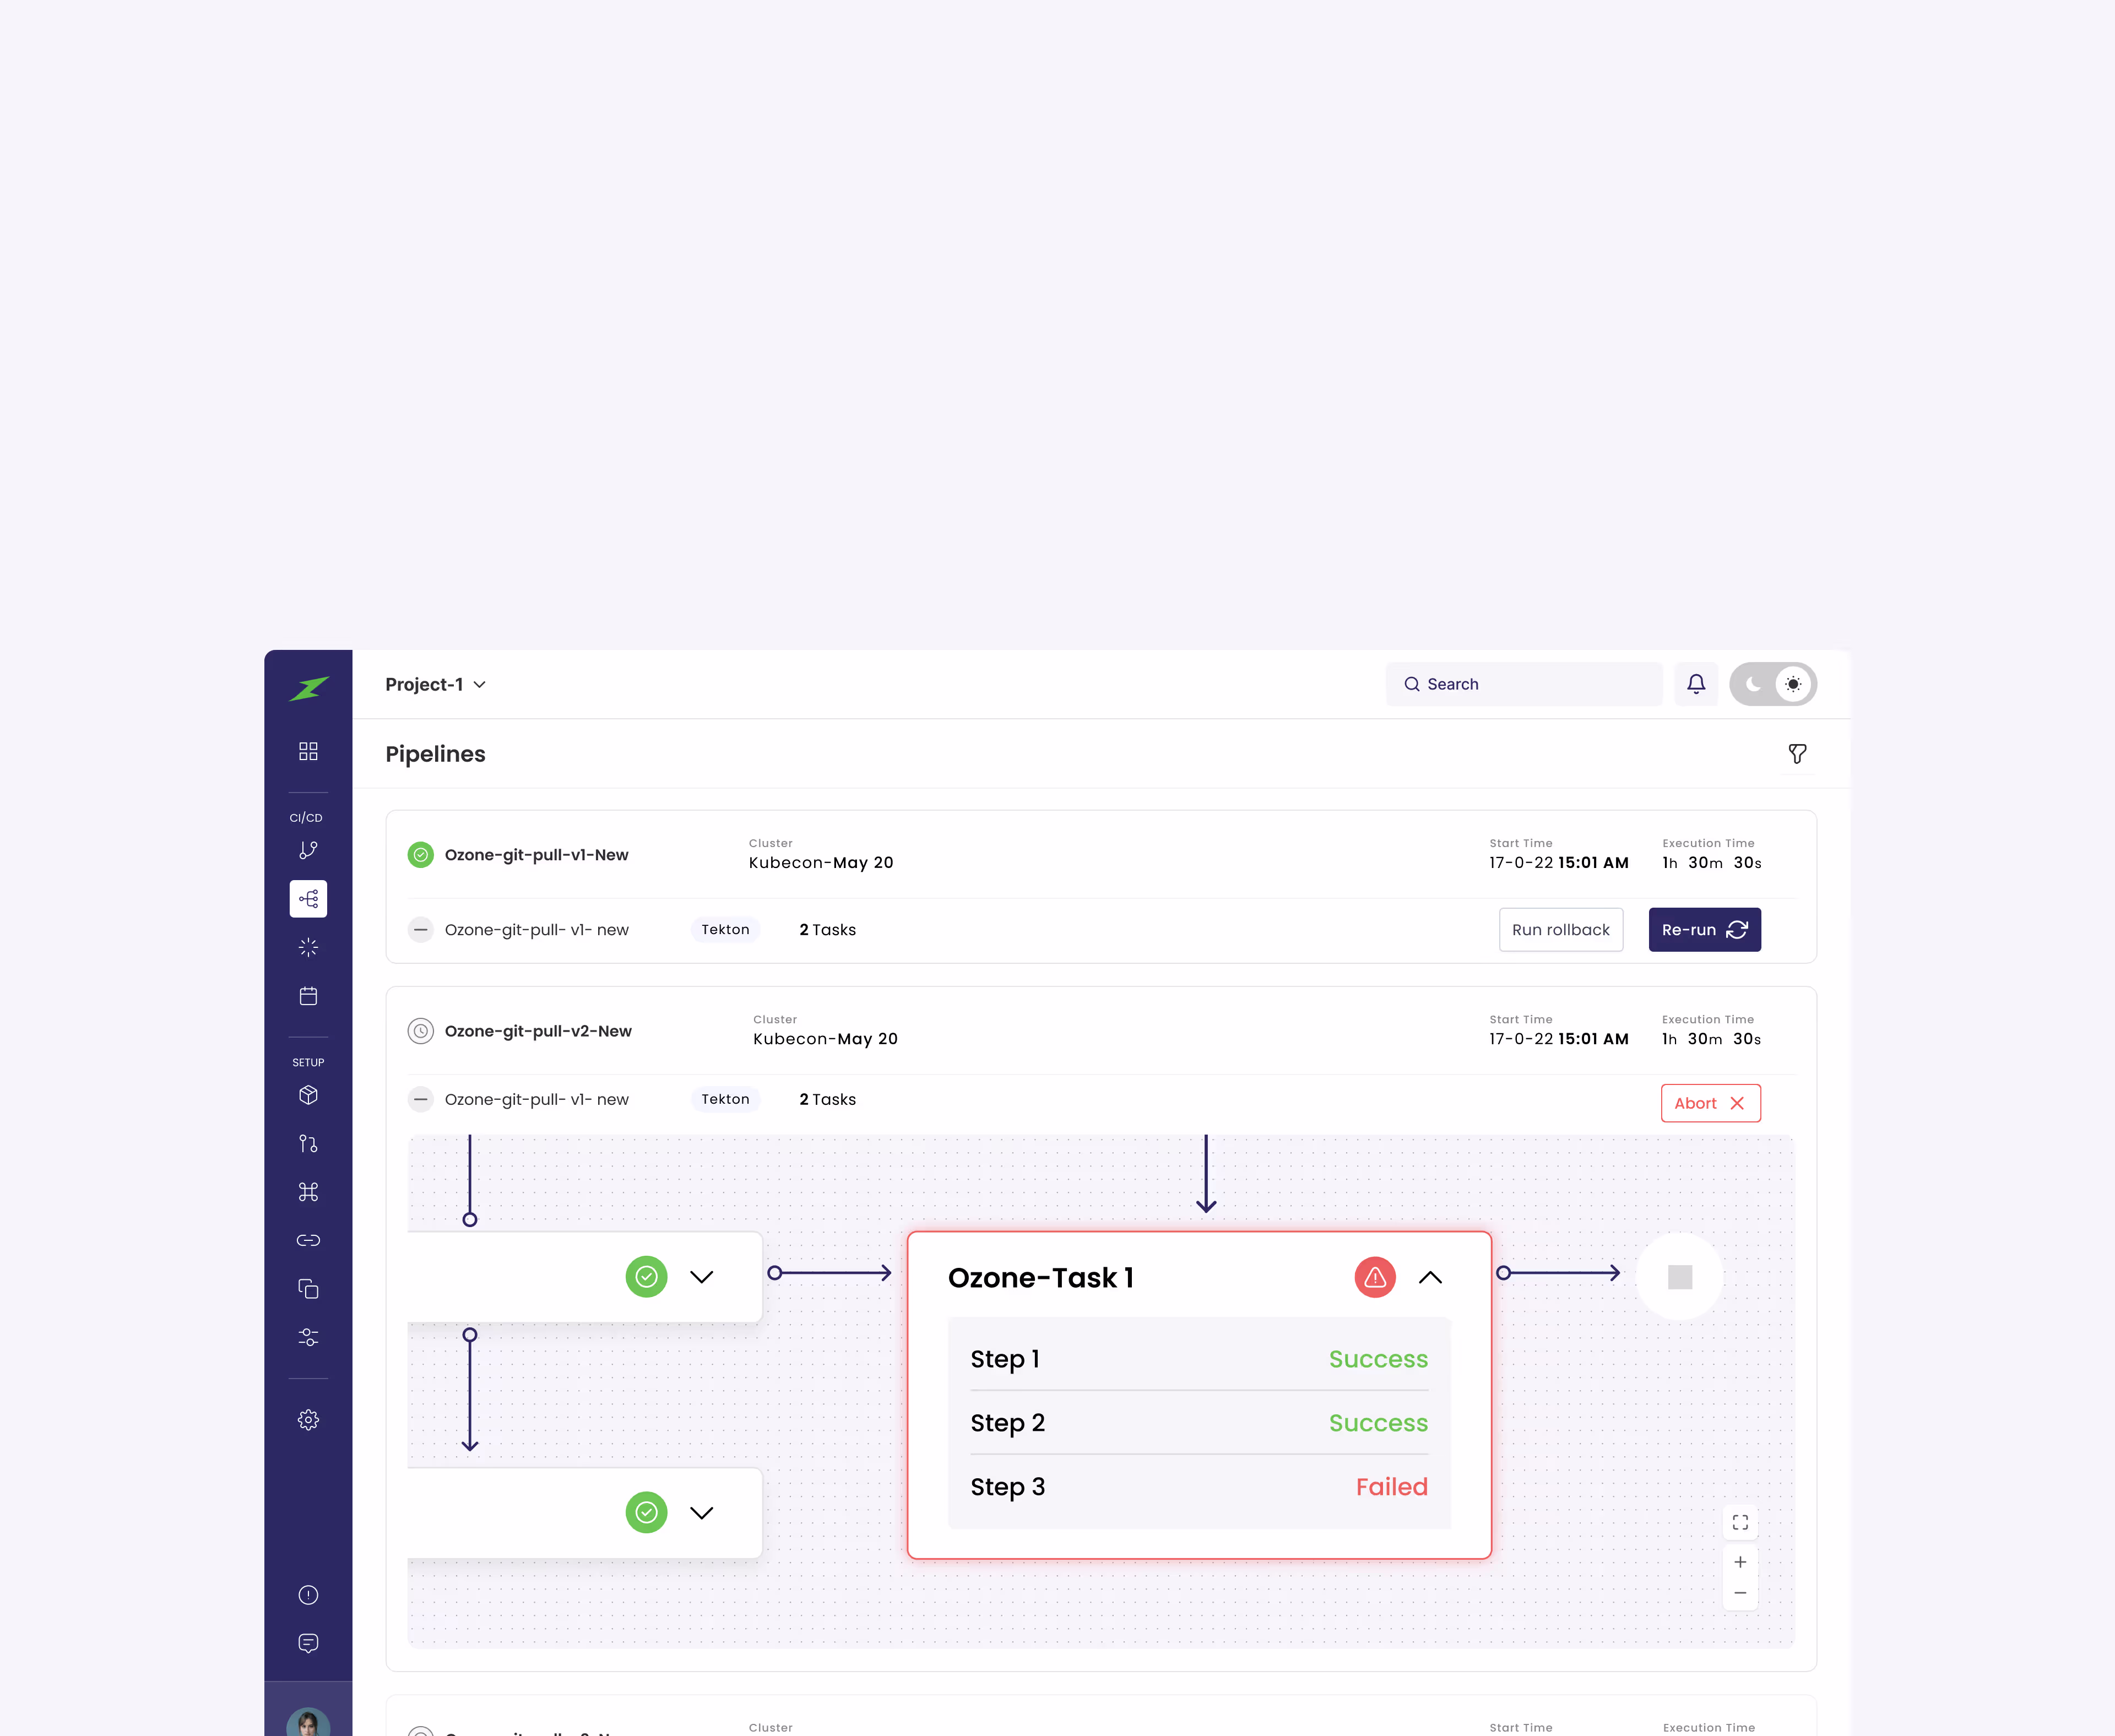The image size is (2115, 1736).
Task: Select the highlighted pipelines icon in sidebar
Action: (x=308, y=899)
